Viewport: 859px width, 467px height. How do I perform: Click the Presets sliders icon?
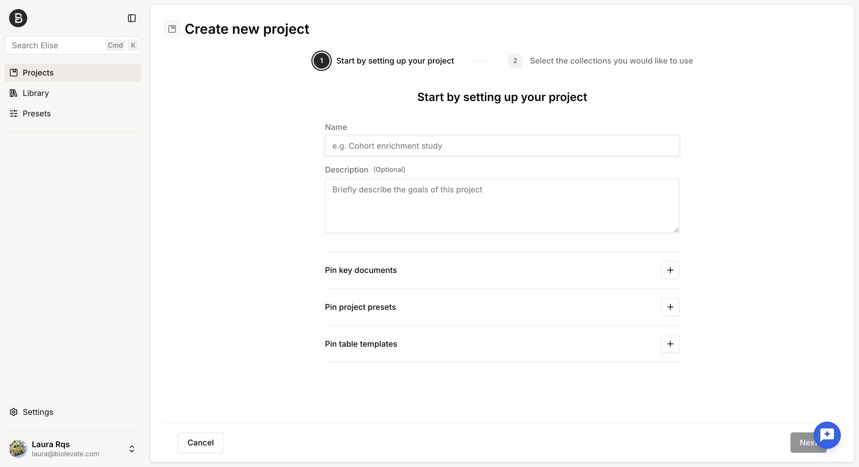[x=13, y=113]
